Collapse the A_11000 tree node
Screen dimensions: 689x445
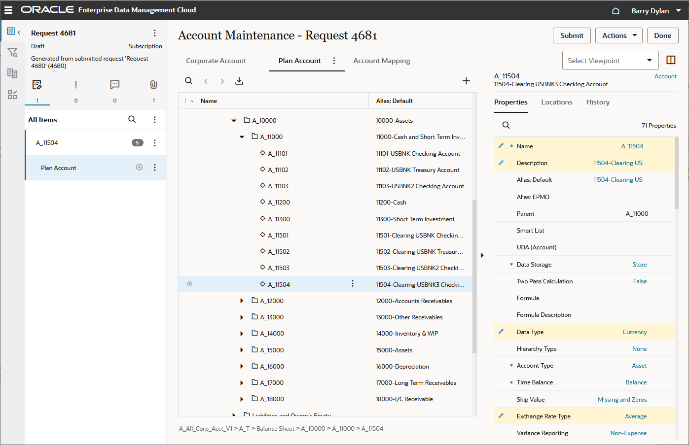click(x=242, y=137)
